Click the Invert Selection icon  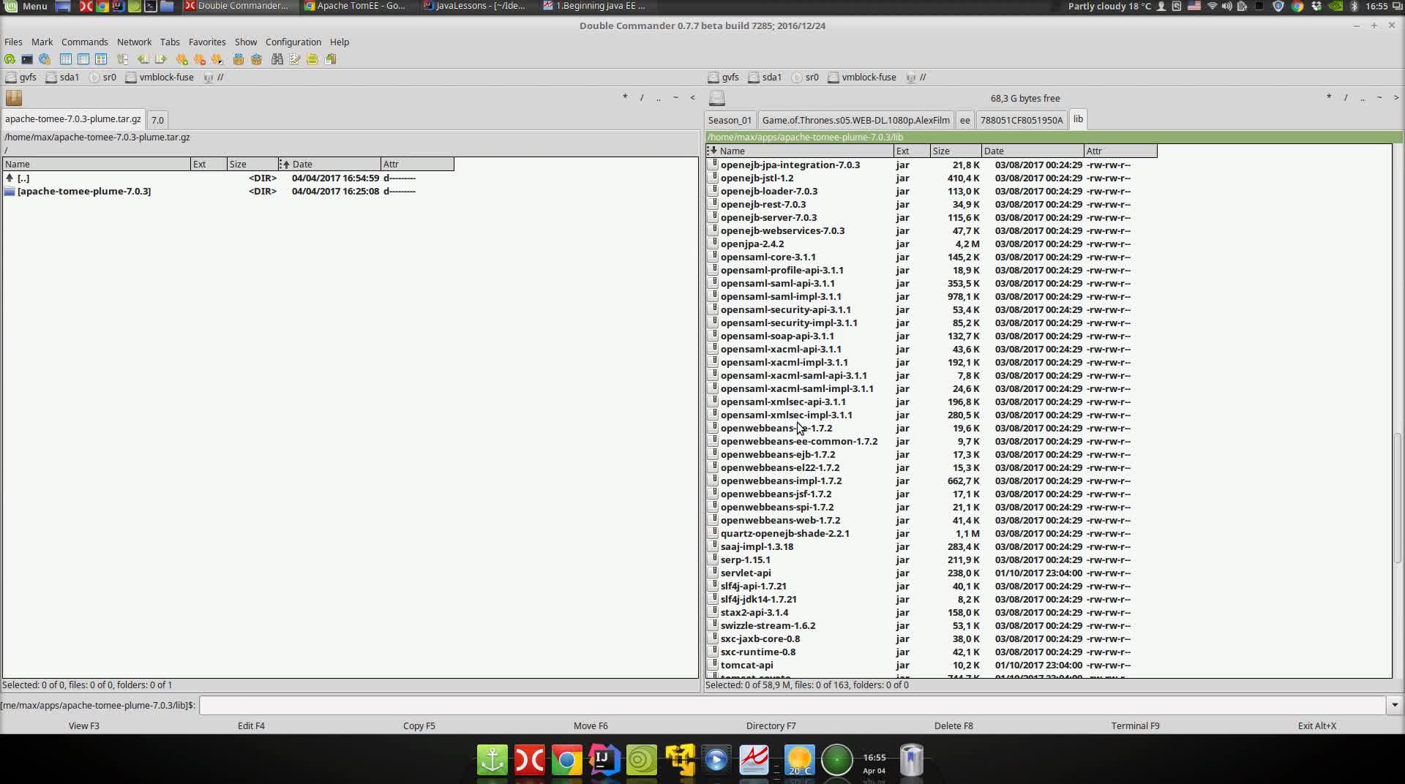tap(217, 59)
